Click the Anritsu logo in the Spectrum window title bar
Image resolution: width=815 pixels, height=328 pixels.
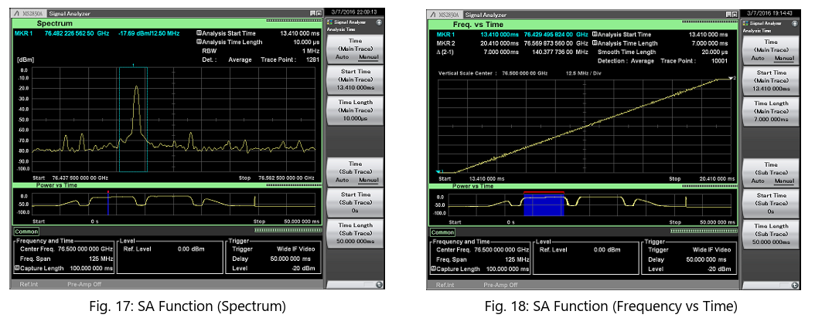pyautogui.click(x=18, y=13)
